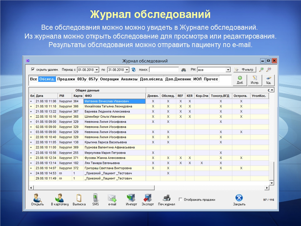Click the Доб. add button
Screen dimensions: 301x226
coord(240,80)
